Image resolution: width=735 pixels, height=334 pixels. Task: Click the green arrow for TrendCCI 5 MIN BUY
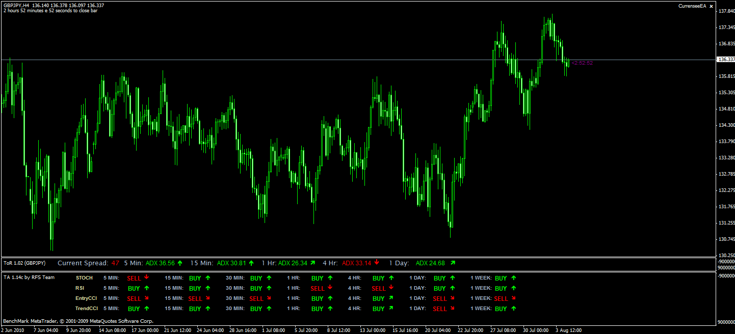click(x=146, y=309)
